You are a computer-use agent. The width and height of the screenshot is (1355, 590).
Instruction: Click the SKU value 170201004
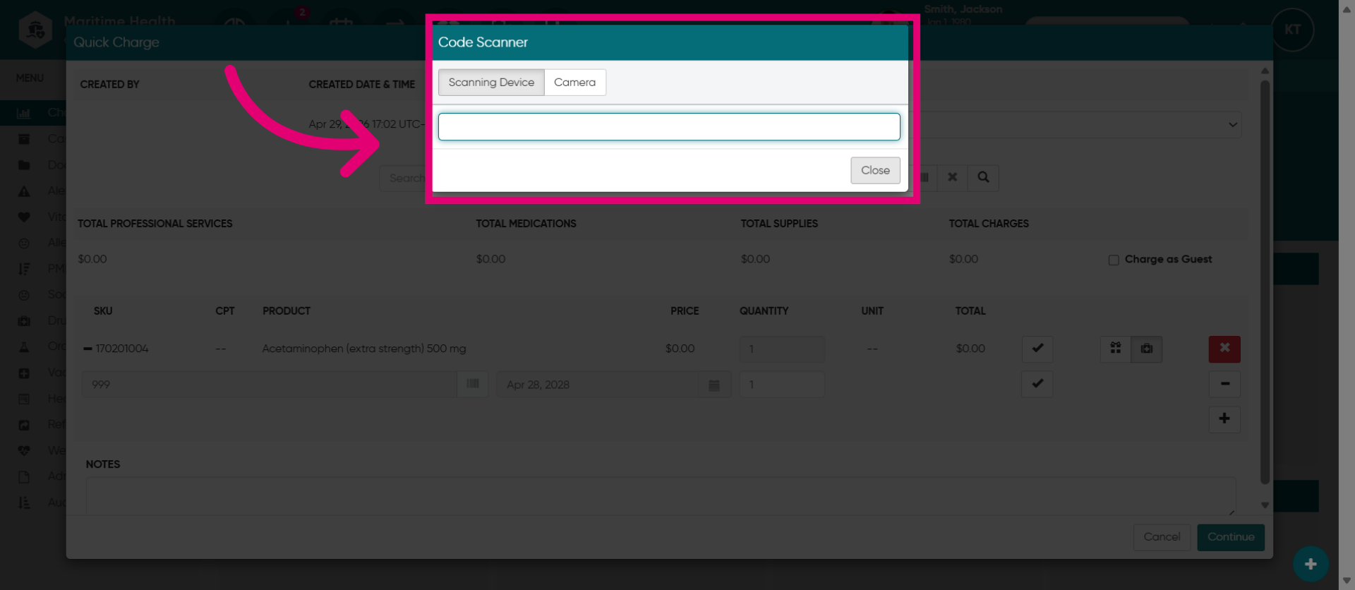tap(122, 349)
